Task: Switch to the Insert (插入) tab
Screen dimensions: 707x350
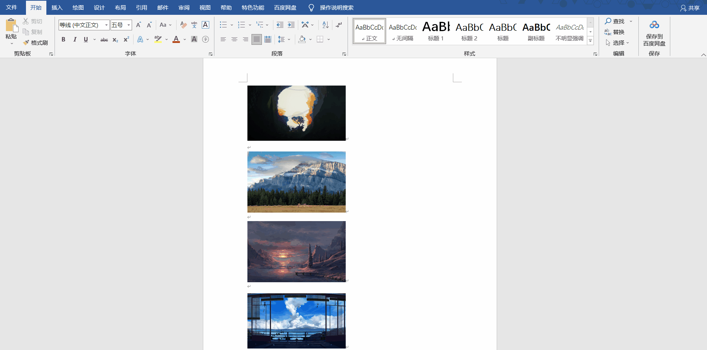Action: (57, 7)
